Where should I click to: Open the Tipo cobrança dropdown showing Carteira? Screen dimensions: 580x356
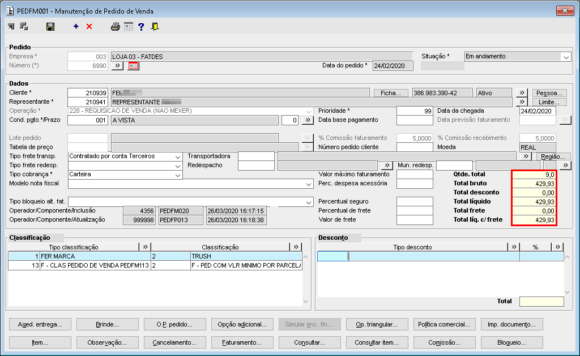(x=178, y=175)
